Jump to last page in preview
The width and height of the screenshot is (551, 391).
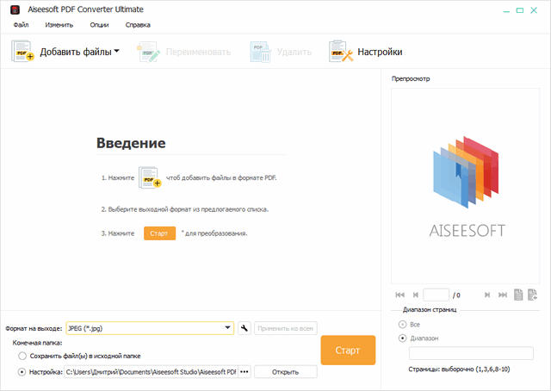click(502, 295)
